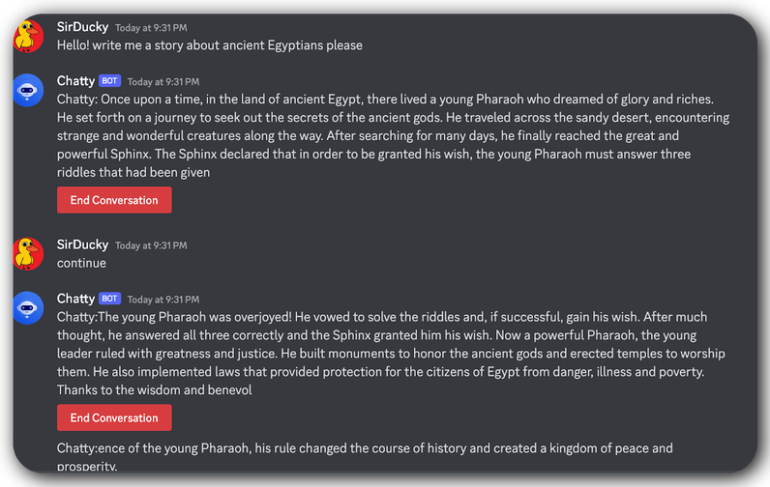The image size is (770, 487).
Task: Click the "continue" message text
Action: 81,264
